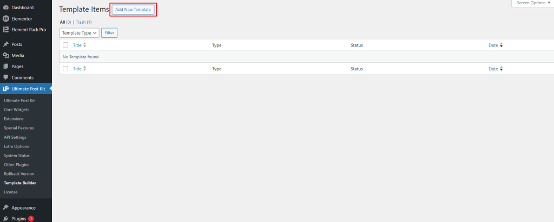Go to Pages menu
The height and width of the screenshot is (222, 554).
click(x=18, y=66)
